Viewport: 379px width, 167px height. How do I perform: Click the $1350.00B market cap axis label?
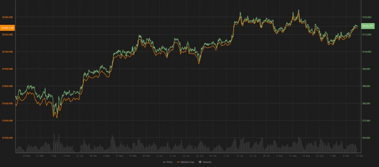pyautogui.click(x=7, y=138)
